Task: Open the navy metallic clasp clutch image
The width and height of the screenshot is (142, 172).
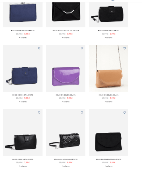Action: (23, 15)
